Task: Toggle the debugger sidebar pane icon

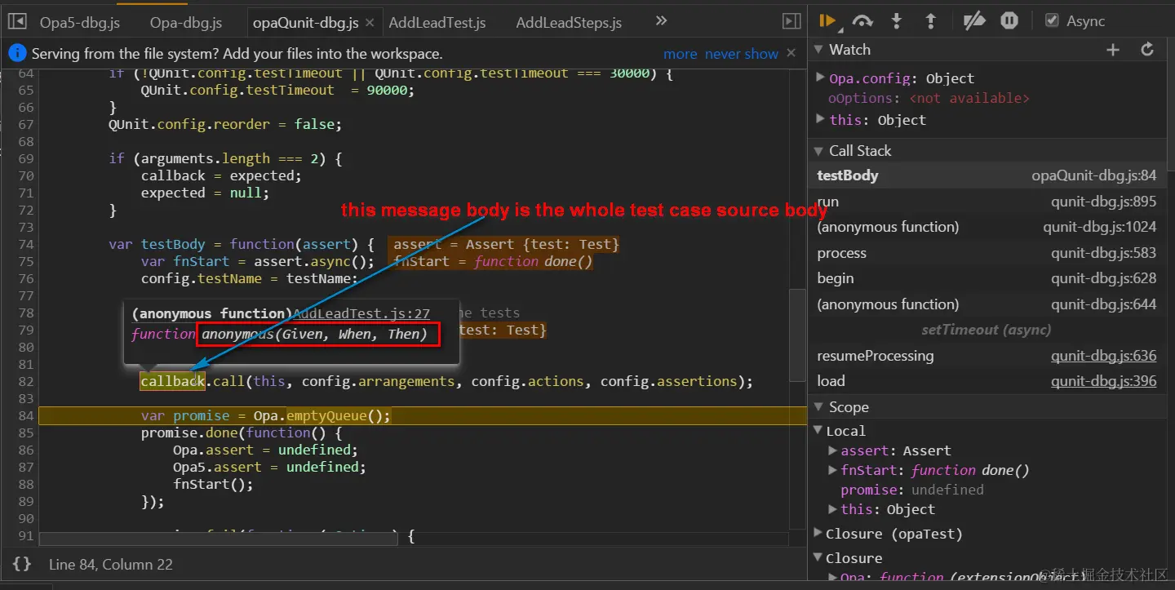Action: point(791,22)
